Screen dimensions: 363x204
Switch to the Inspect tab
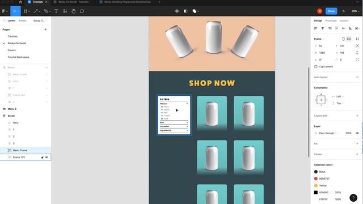click(x=344, y=20)
